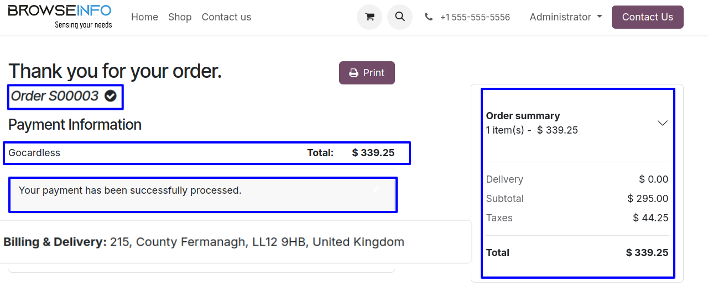This screenshot has width=708, height=303.
Task: Click the printer icon on Print button
Action: 353,73
